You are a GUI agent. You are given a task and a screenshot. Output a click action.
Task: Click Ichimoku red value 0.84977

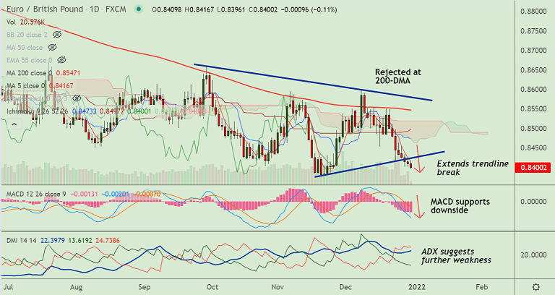(112, 111)
